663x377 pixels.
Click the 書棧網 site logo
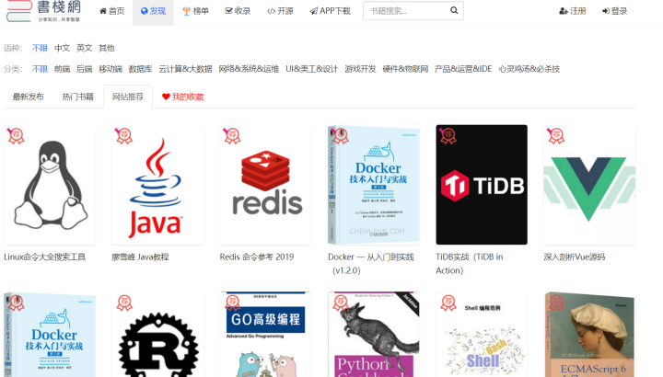43,11
